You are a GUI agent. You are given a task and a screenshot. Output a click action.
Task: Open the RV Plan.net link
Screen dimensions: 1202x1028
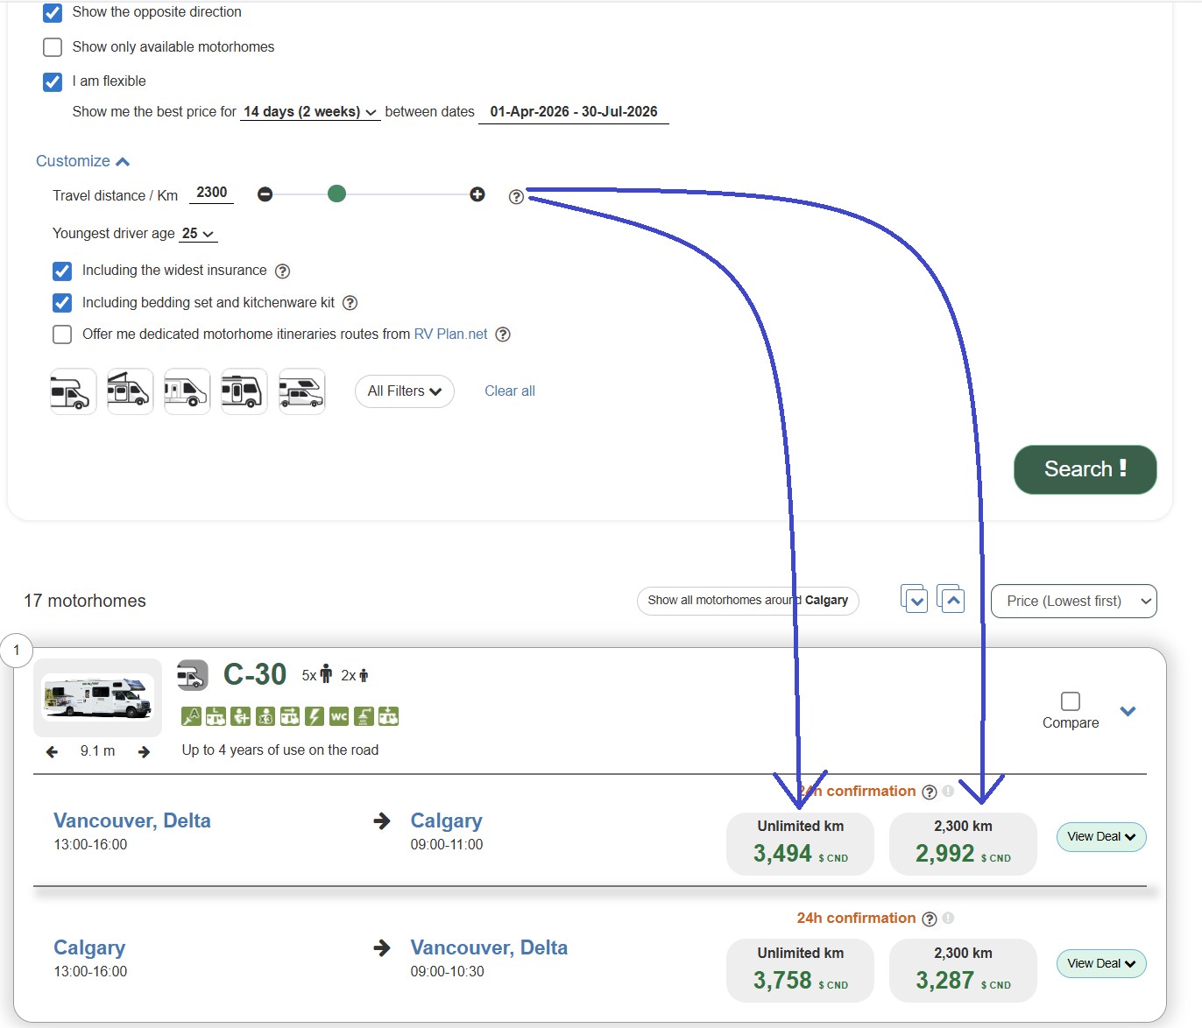452,334
